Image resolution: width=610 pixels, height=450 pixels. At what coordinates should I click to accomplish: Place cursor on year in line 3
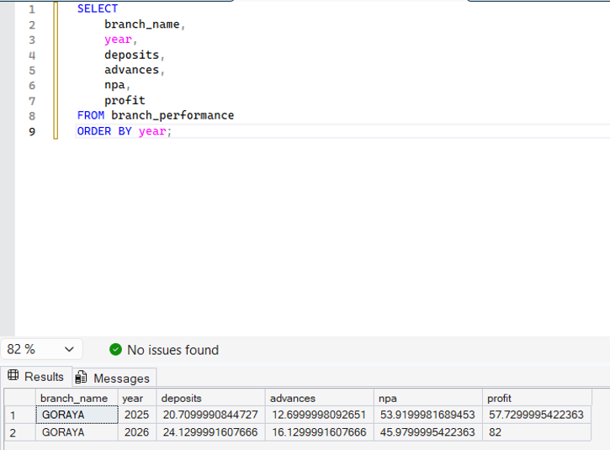coord(118,40)
